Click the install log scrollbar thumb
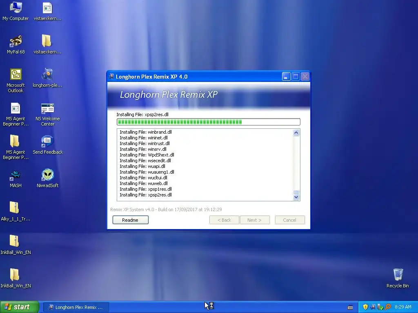The image size is (418, 313). pyautogui.click(x=296, y=192)
